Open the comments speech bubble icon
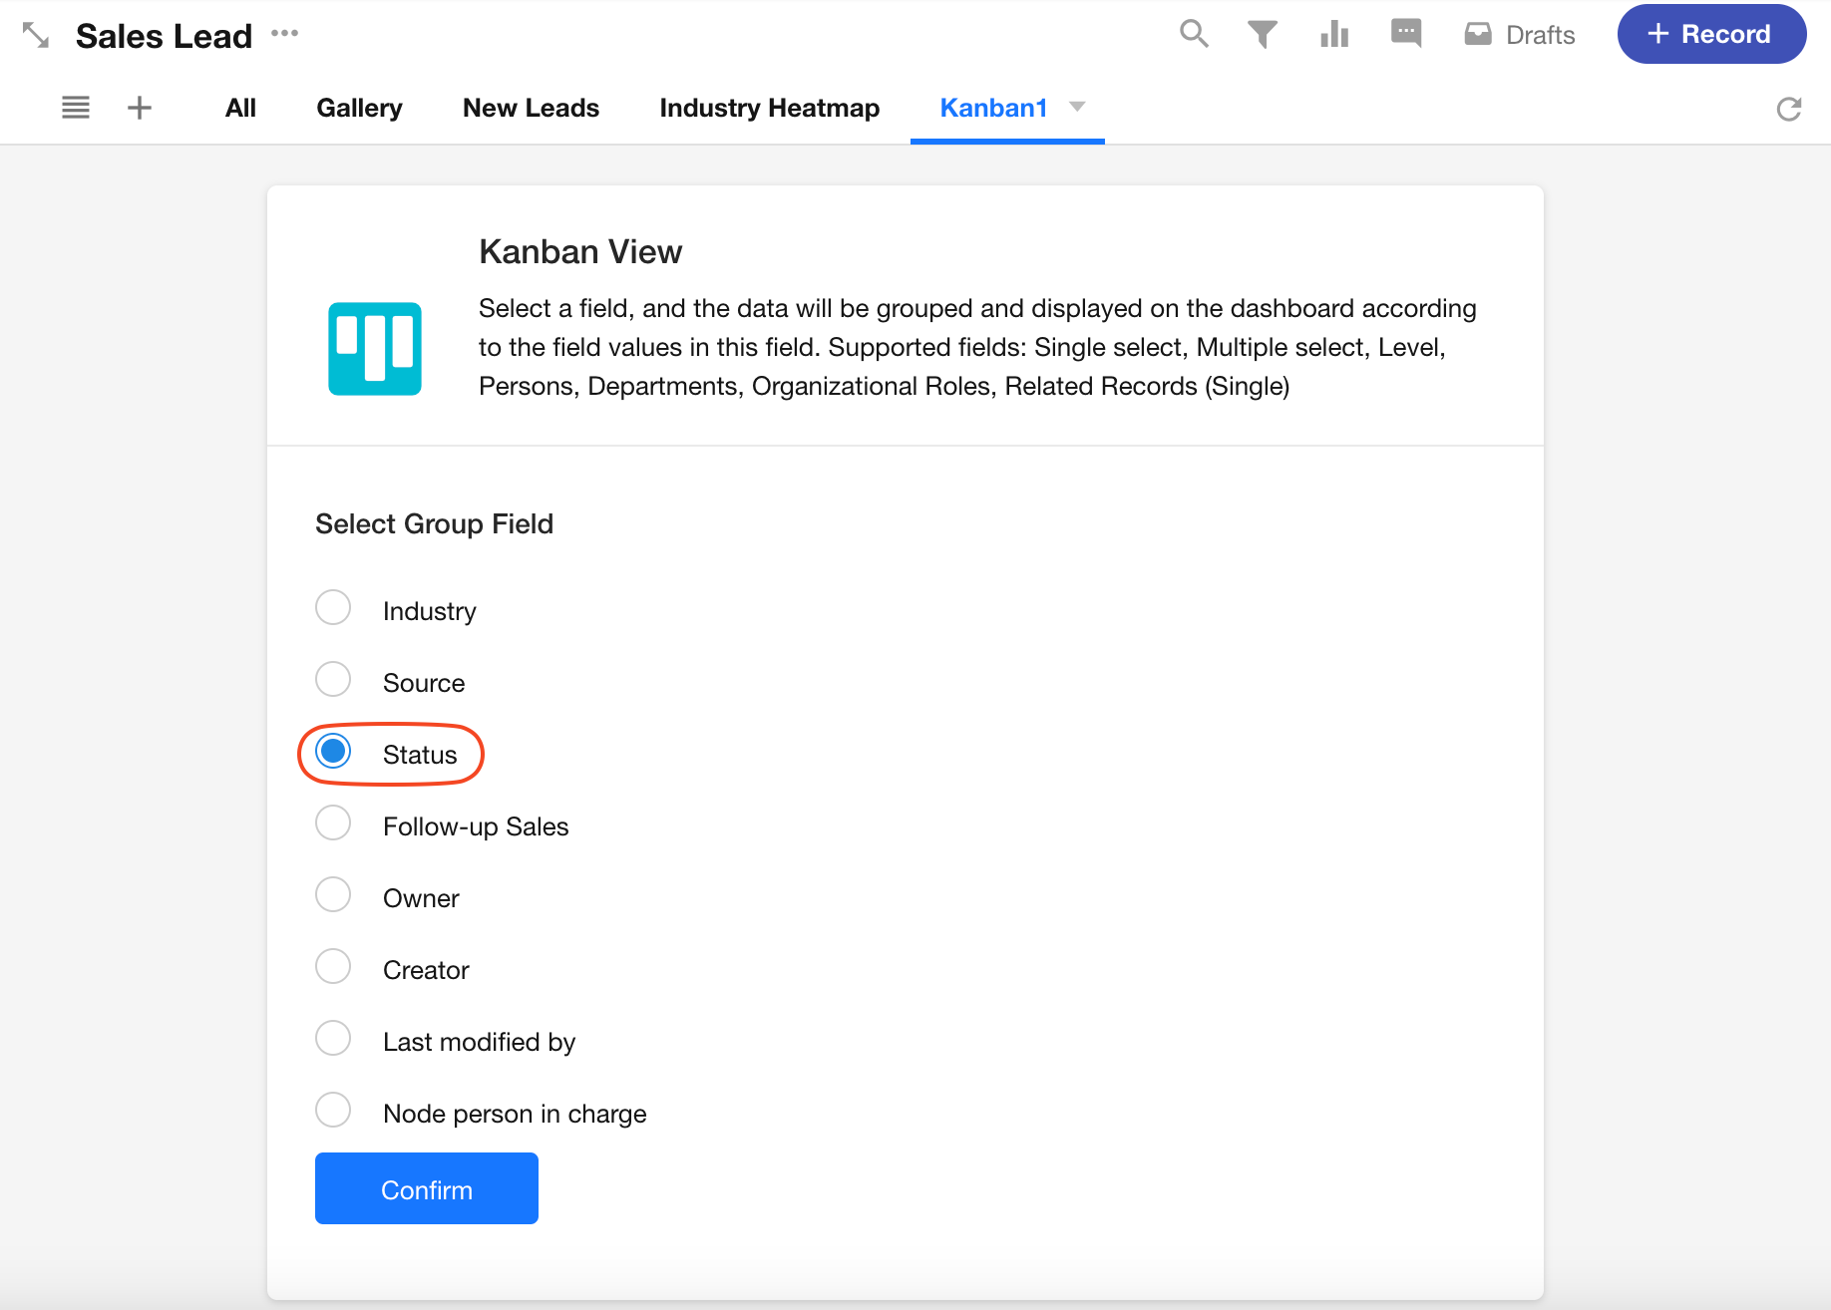This screenshot has height=1310, width=1831. [1405, 33]
